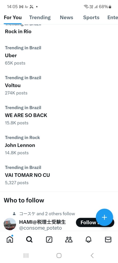The width and height of the screenshot is (118, 263).
Task: Open Messages envelope icon
Action: (x=108, y=240)
